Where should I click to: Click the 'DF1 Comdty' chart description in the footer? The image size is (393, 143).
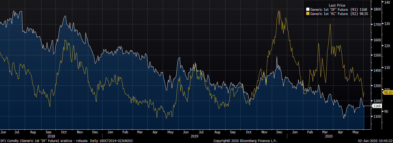point(66,141)
